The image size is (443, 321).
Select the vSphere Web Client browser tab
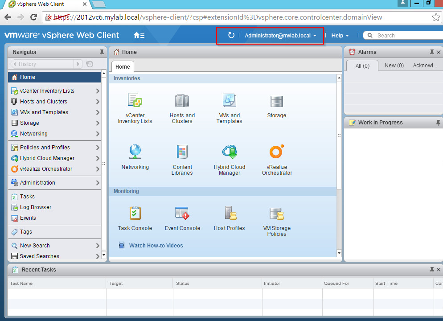46,4
